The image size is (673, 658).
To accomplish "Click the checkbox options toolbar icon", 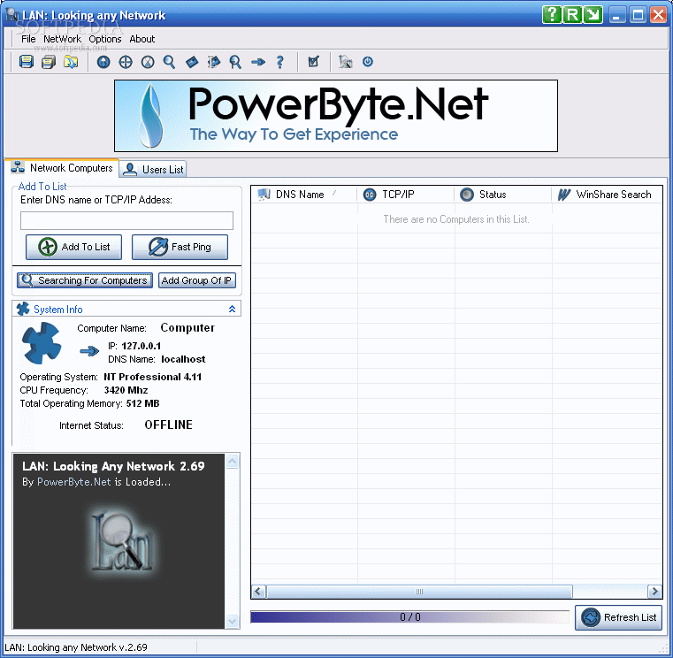I will click(314, 62).
